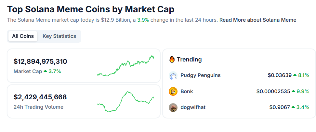Click the Market Cap green up arrow
Image resolution: width=316 pixels, height=132 pixels.
(x=45, y=71)
